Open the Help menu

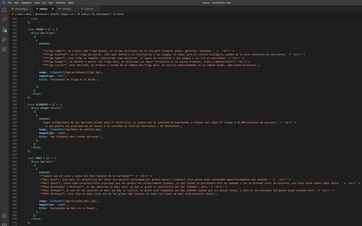click(71, 3)
